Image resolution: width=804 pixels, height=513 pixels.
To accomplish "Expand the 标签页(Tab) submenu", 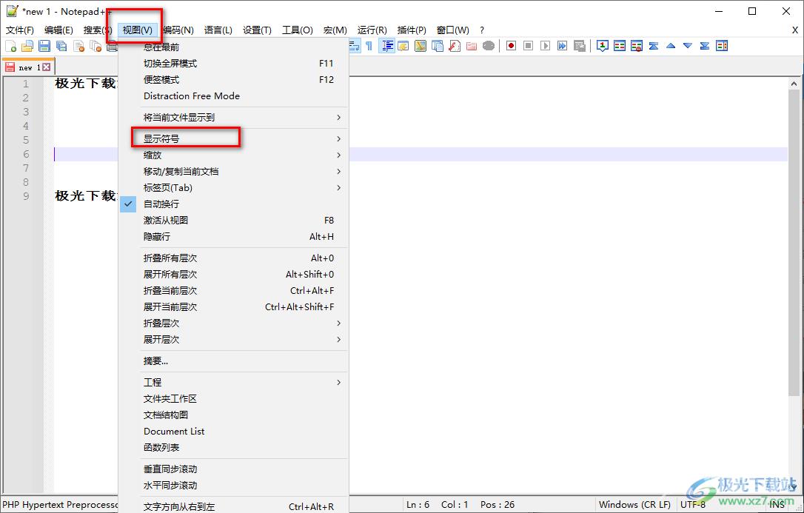I will (x=233, y=188).
